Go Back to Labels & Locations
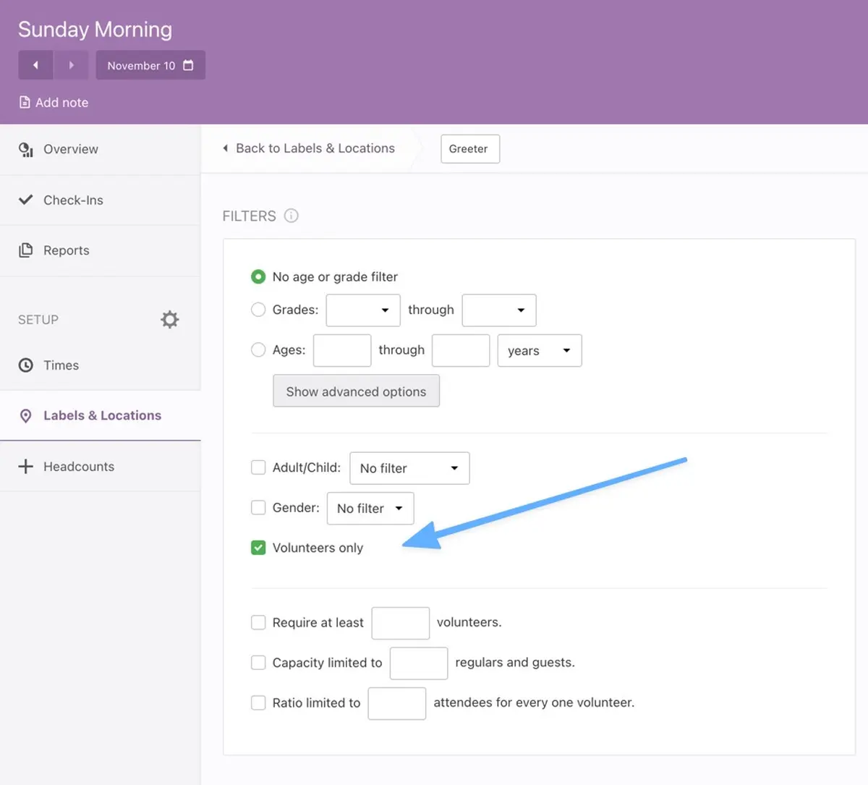The height and width of the screenshot is (785, 868). tap(309, 148)
